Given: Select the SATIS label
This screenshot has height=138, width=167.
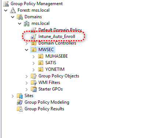Looking at the screenshot, I should [51, 63].
